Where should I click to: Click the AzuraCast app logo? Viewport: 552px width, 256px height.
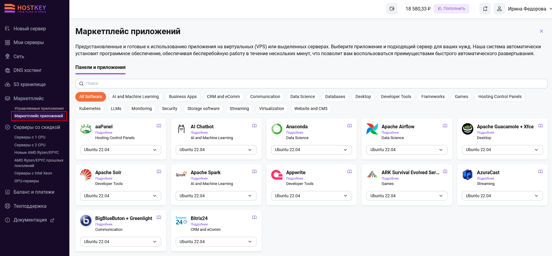(468, 175)
